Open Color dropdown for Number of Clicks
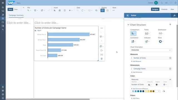Viewport: 178px width, 100px height. (x=165, y=85)
